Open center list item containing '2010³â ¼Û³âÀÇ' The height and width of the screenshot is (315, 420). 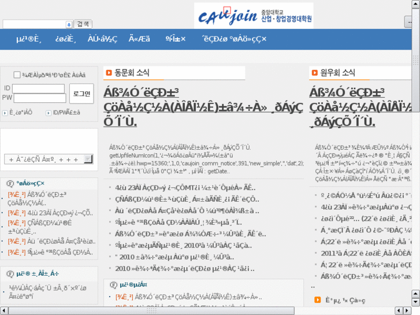coord(184,246)
